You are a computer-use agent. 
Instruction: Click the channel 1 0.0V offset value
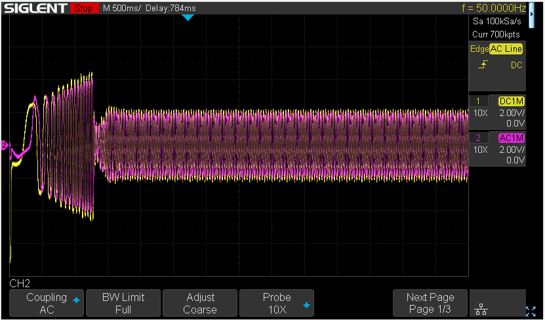pos(515,123)
